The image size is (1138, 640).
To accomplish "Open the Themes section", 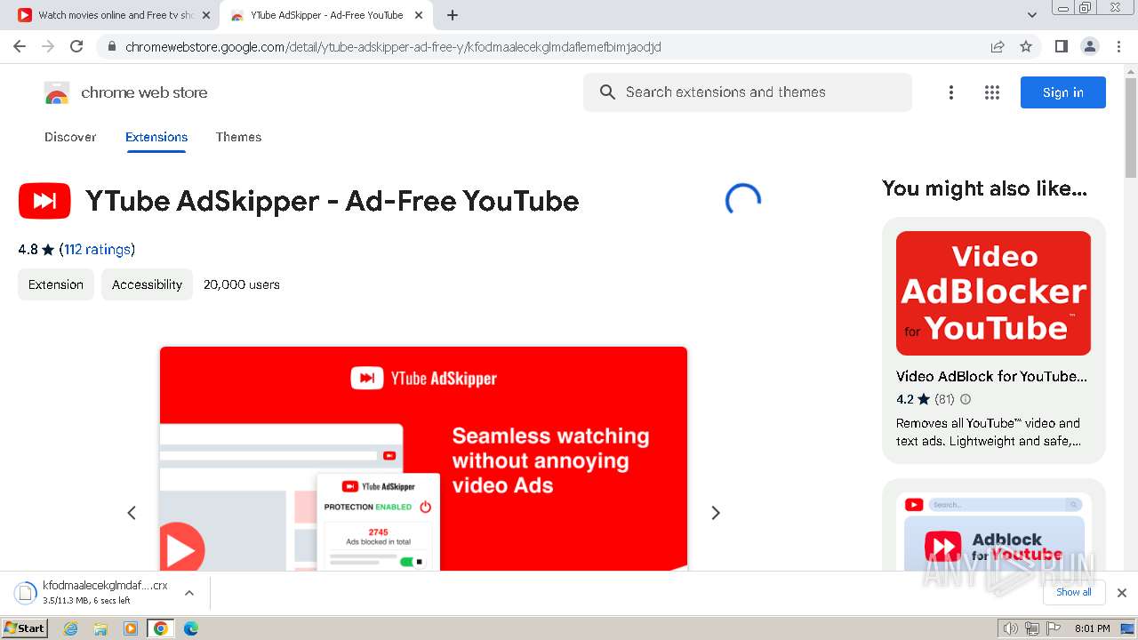I will coord(238,137).
